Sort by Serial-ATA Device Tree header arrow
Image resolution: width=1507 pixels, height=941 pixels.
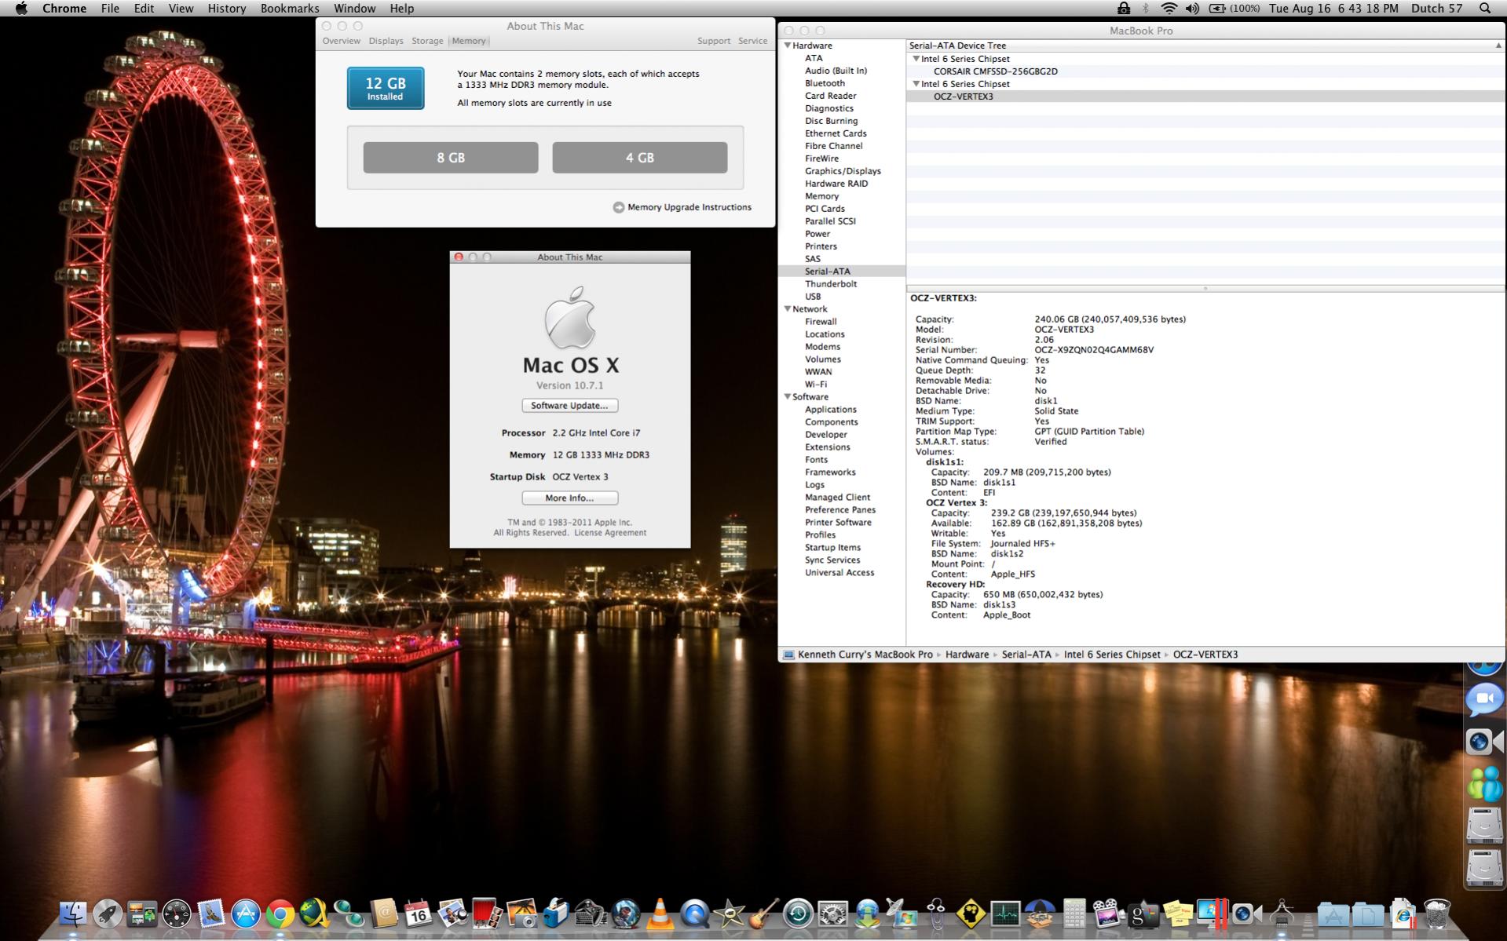pos(1498,46)
